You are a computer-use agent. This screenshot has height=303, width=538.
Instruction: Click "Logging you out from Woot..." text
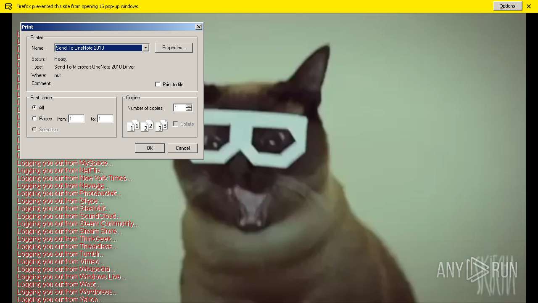click(x=59, y=284)
